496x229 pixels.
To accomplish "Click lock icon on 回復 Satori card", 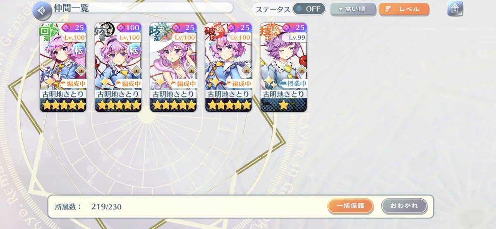I will pos(81,69).
